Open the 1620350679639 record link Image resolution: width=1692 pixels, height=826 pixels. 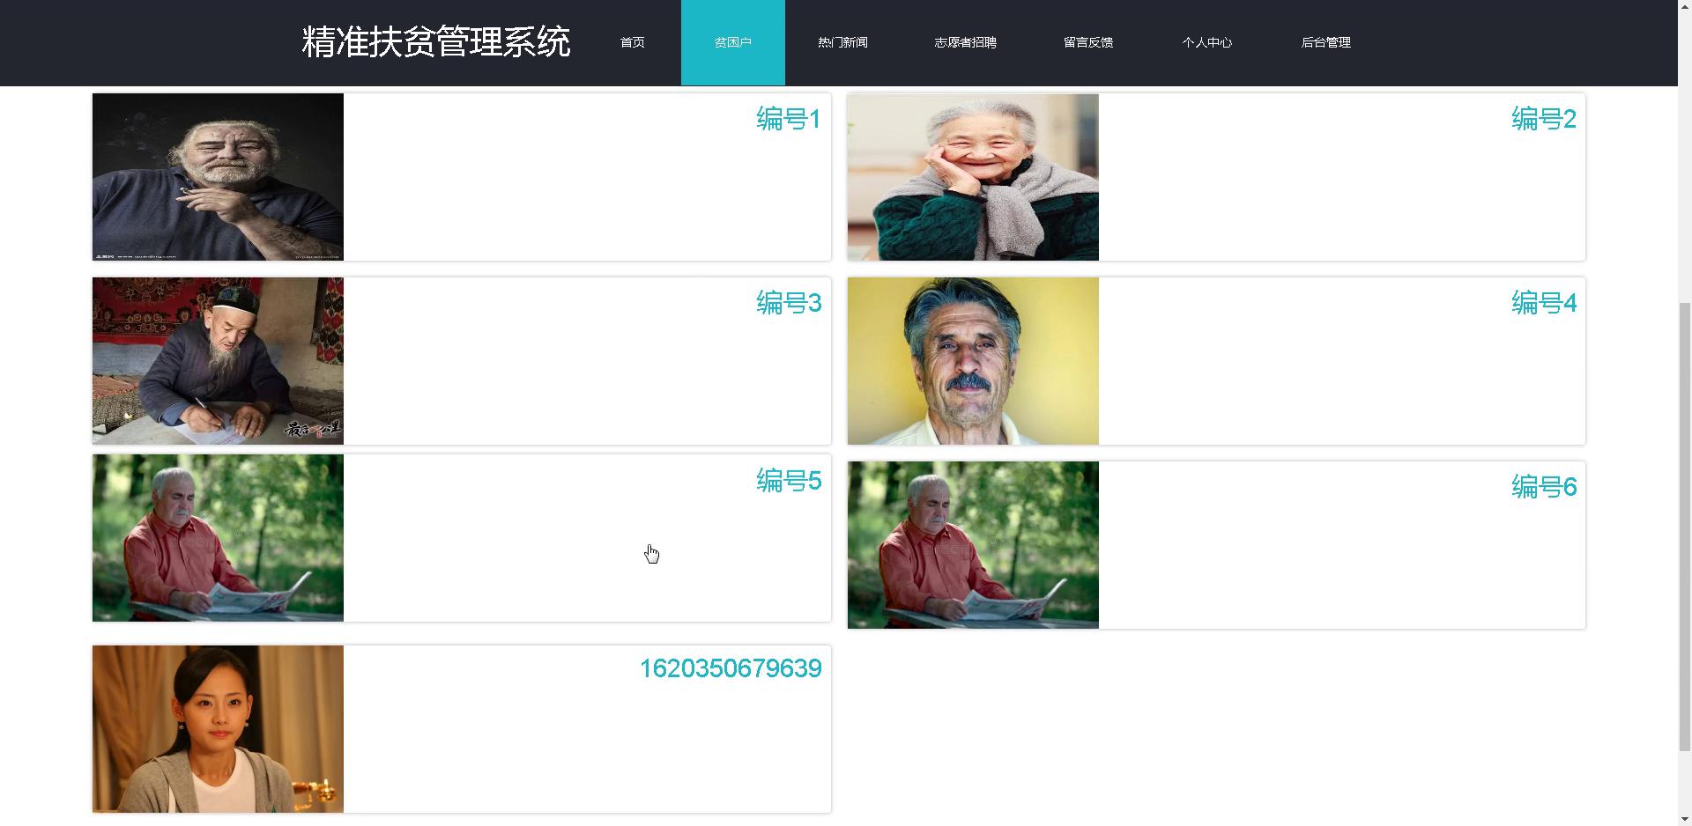click(730, 668)
